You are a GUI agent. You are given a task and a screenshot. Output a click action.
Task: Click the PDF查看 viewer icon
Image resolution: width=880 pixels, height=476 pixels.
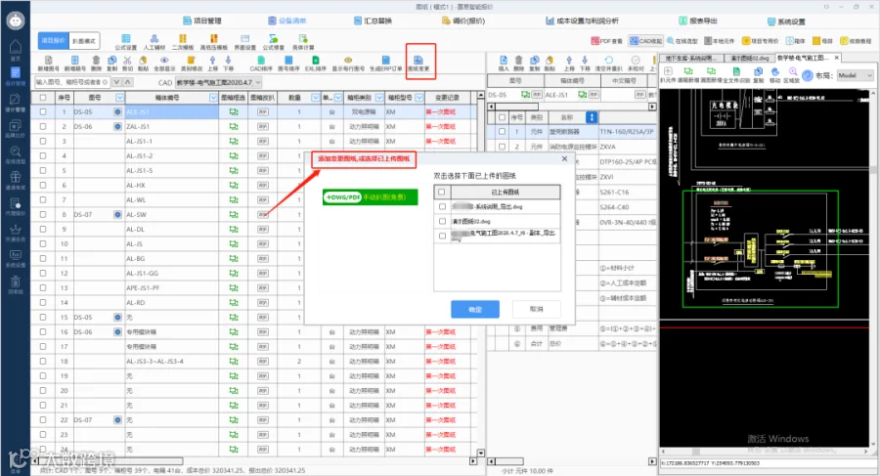pos(606,41)
